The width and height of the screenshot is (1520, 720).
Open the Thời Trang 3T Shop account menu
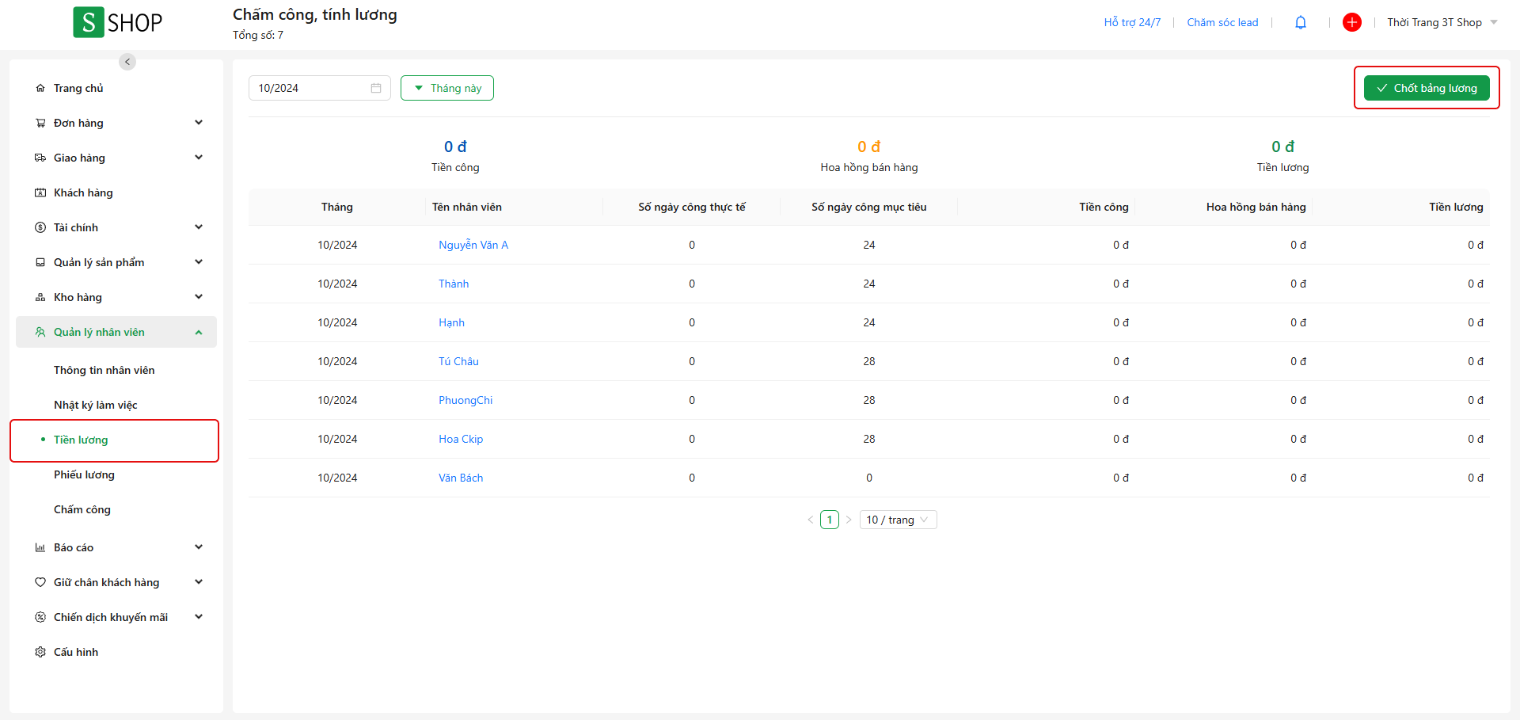coord(1442,22)
